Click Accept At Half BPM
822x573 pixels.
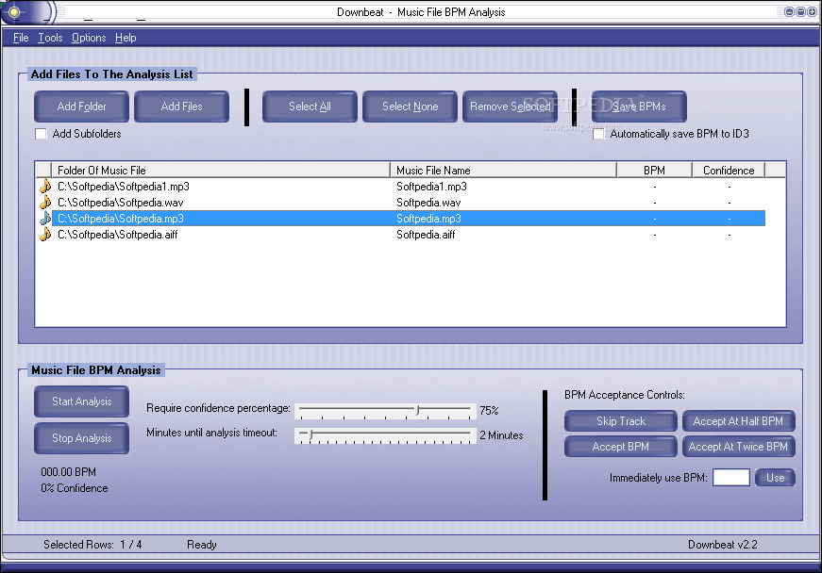tap(738, 421)
